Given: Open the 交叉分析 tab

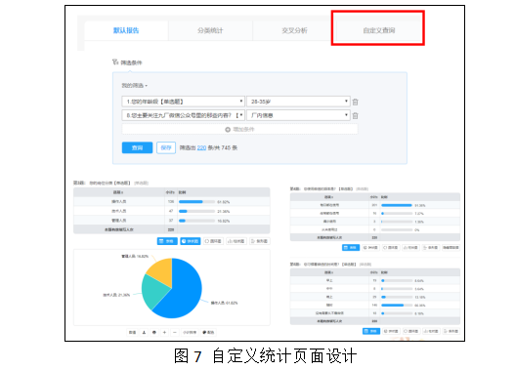Looking at the screenshot, I should pos(294,30).
